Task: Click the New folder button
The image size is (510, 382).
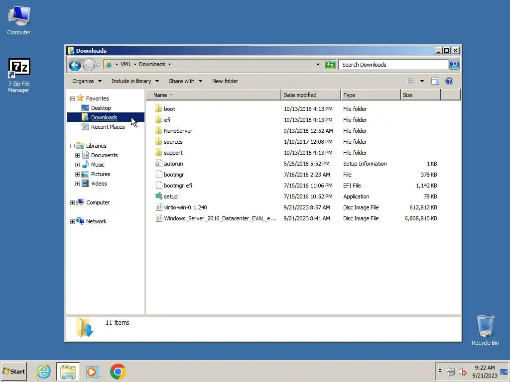Action: (225, 81)
